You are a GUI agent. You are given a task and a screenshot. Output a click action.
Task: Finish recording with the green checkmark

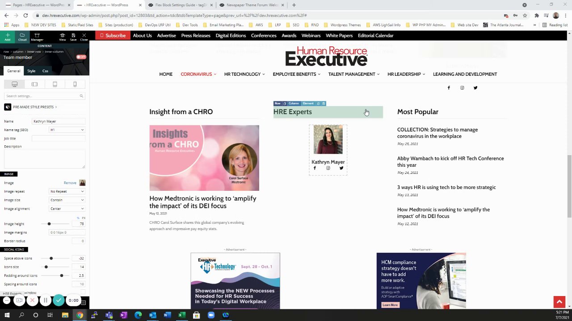(59, 300)
